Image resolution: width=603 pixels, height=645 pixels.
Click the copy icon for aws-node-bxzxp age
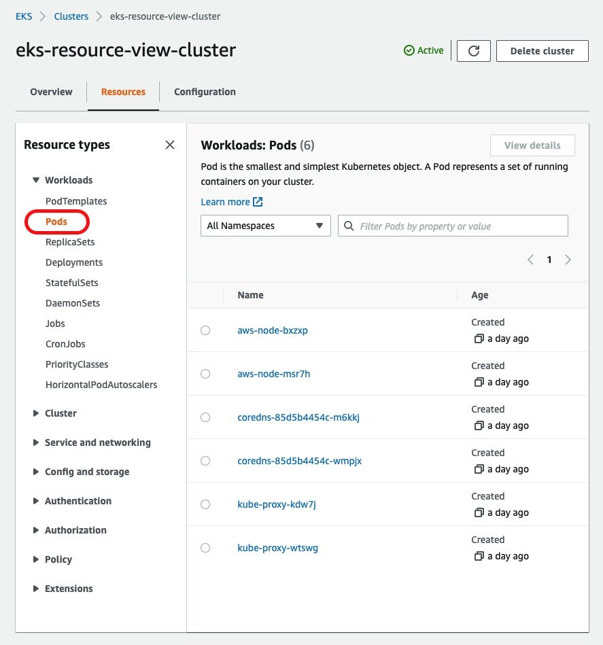pyautogui.click(x=479, y=338)
